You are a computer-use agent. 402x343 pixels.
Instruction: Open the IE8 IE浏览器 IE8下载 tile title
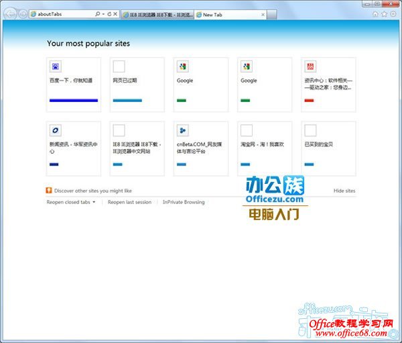click(x=137, y=148)
